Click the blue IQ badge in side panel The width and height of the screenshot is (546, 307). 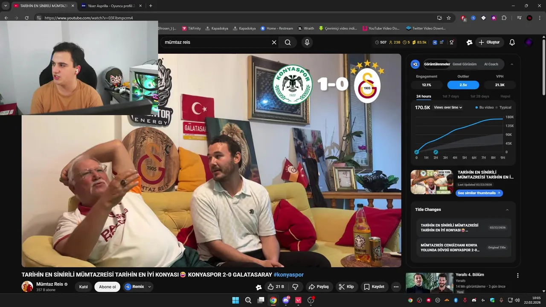[x=415, y=64]
